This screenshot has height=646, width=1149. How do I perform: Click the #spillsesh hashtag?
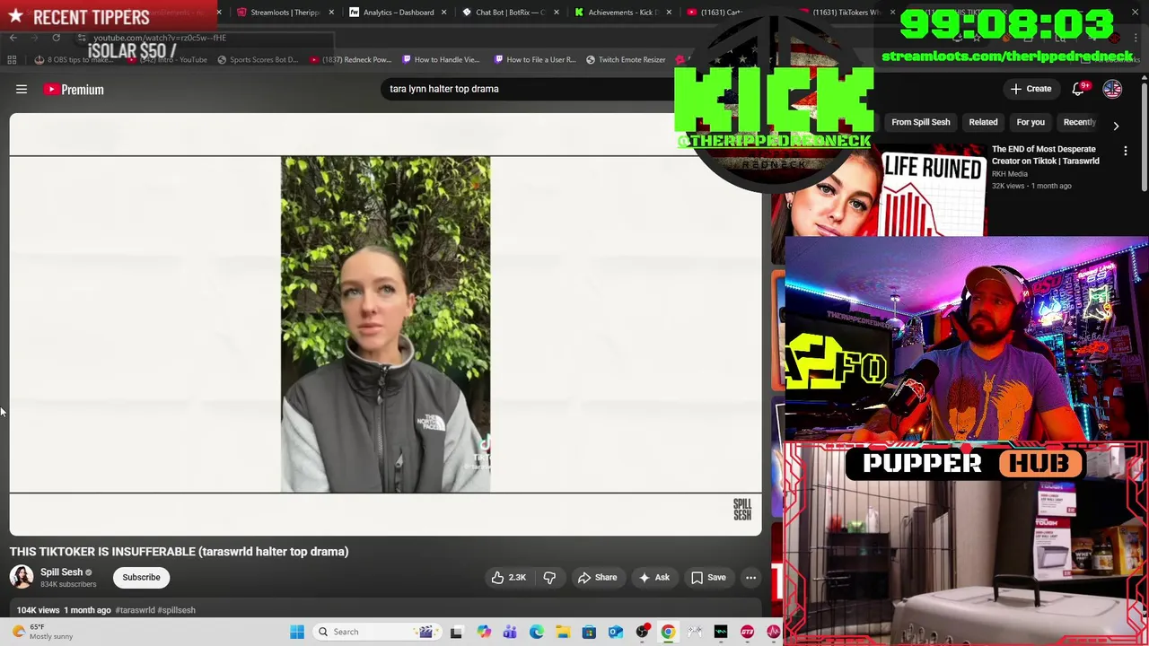[x=176, y=610]
